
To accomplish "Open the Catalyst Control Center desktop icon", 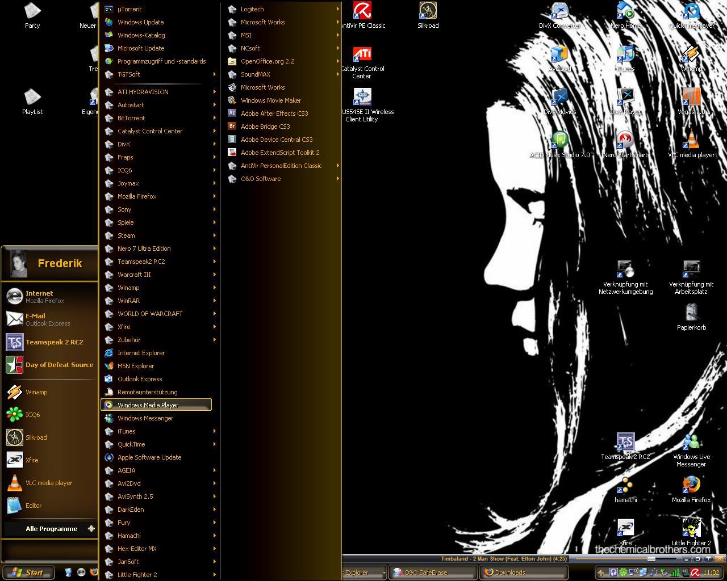I will [362, 54].
